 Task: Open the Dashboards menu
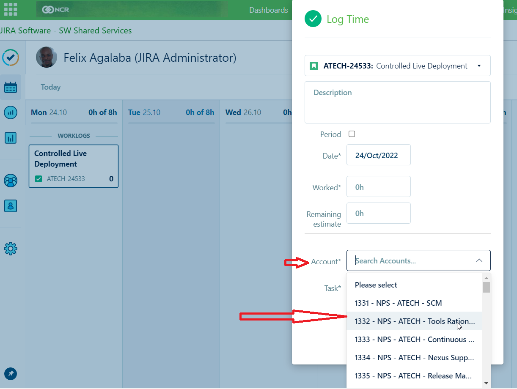tap(268, 10)
